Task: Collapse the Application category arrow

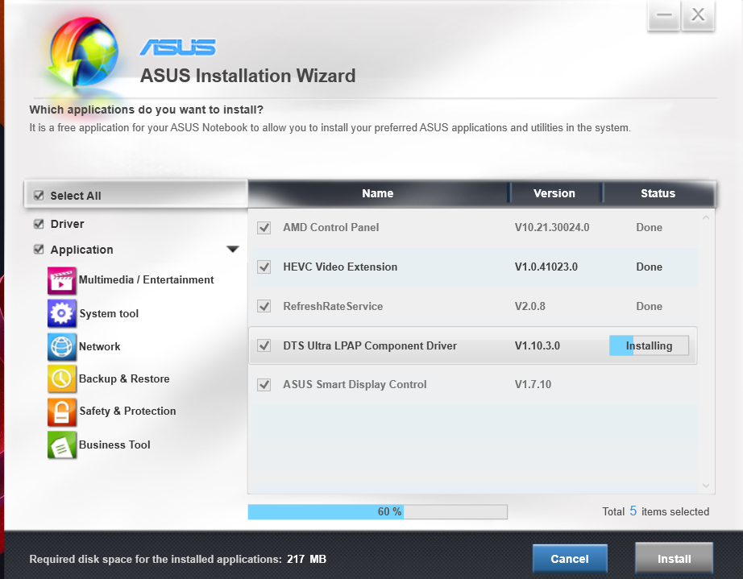Action: [233, 249]
